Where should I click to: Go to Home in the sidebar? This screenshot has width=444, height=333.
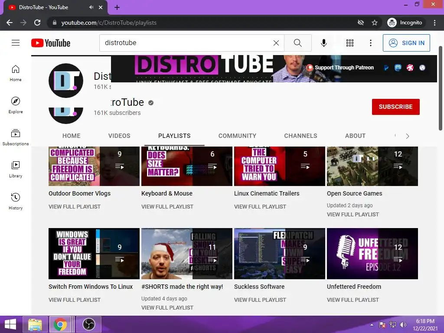[x=16, y=73]
